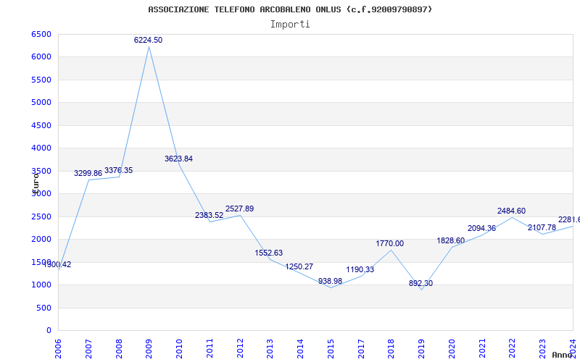
Task: Click the 1828.60 data label
Action: [x=450, y=240]
